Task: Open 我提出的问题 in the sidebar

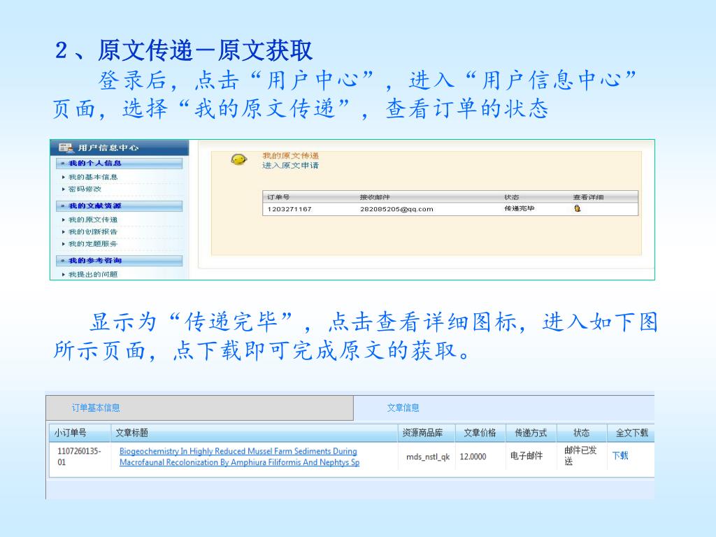Action: pos(93,274)
